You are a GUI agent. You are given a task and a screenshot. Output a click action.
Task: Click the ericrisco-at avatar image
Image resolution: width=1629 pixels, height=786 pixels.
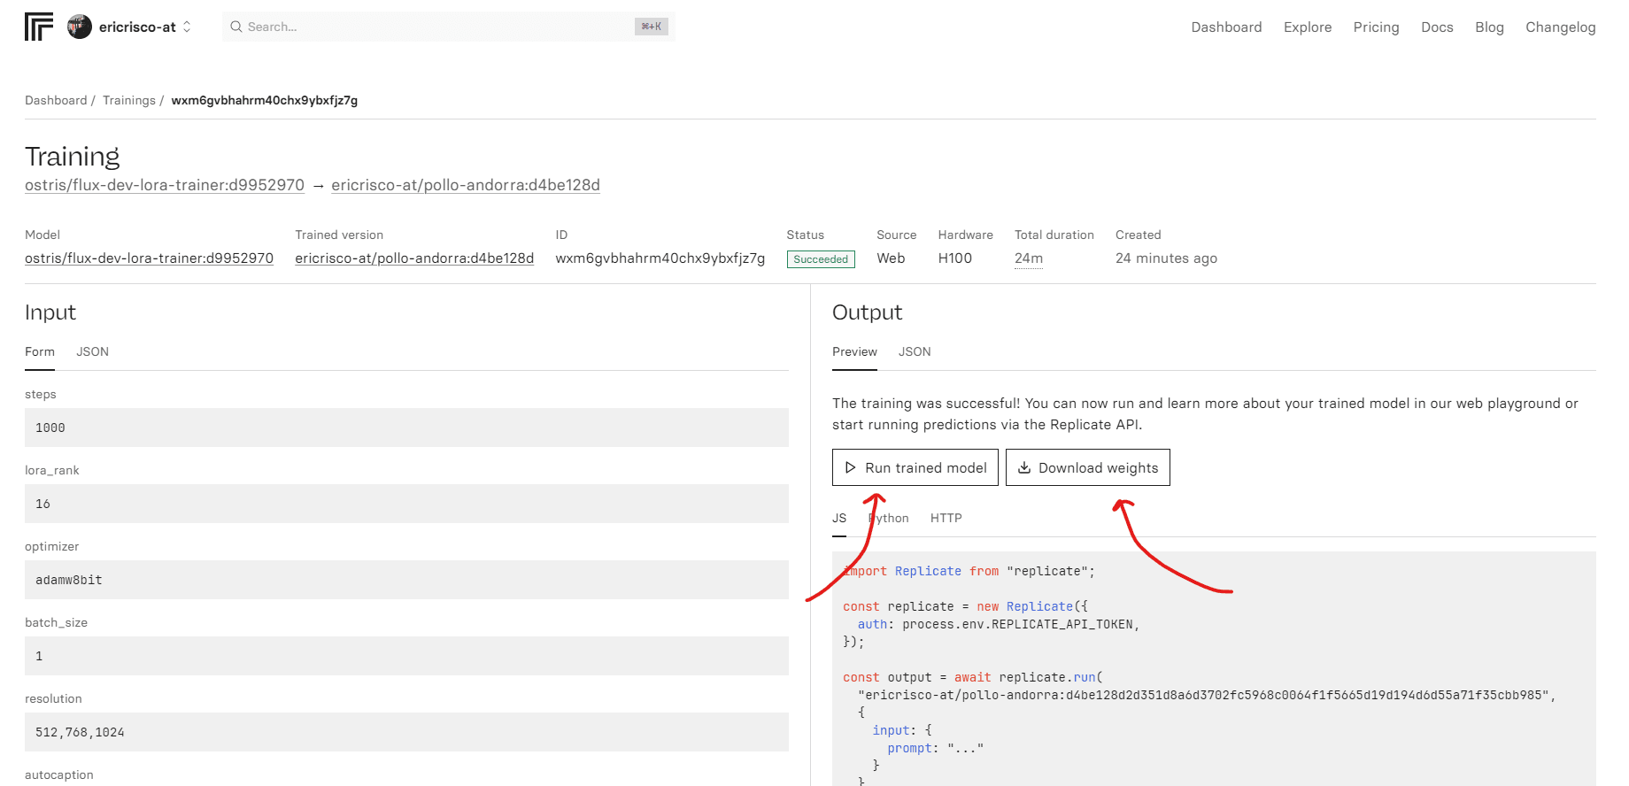click(80, 27)
